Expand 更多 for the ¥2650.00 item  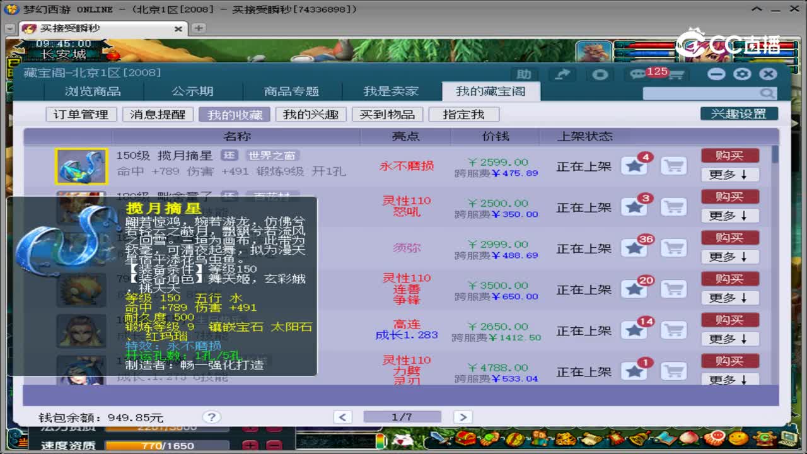pos(730,339)
